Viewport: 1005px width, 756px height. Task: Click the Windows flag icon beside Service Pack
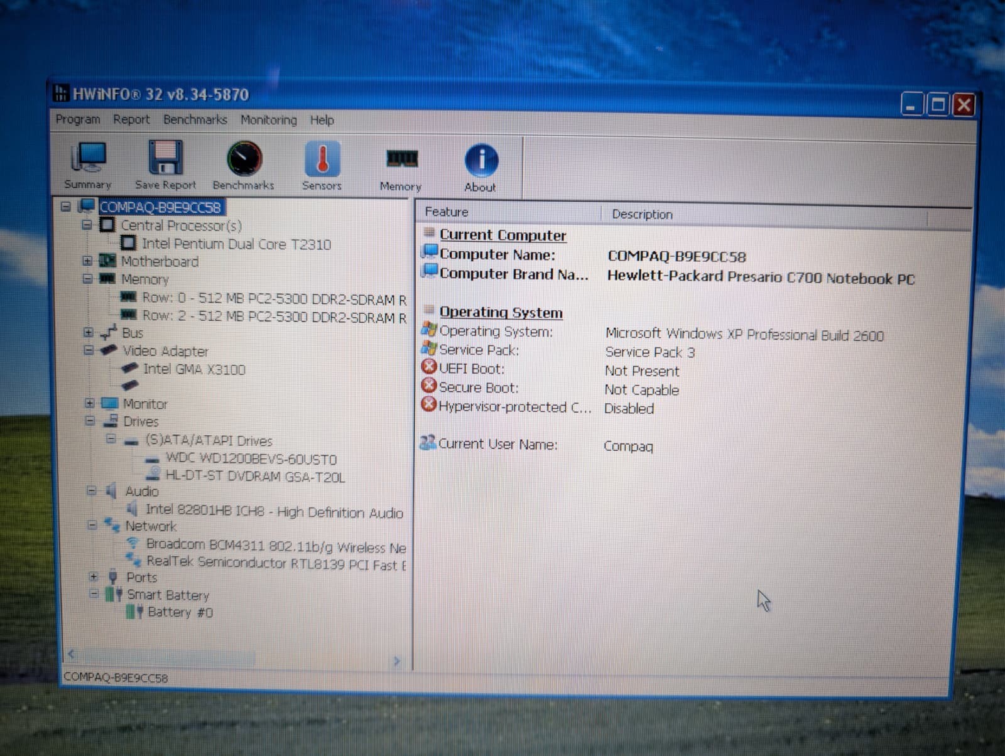pos(429,348)
